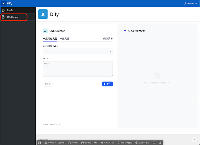Click the scroll-to-top arrow button
This screenshot has width=200, height=145.
coord(194,140)
